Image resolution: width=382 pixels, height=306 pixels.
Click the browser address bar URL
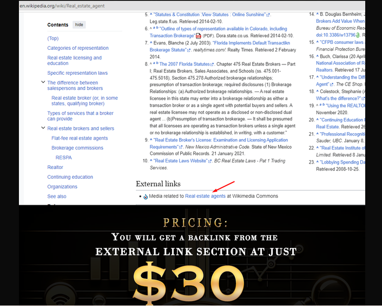click(62, 6)
